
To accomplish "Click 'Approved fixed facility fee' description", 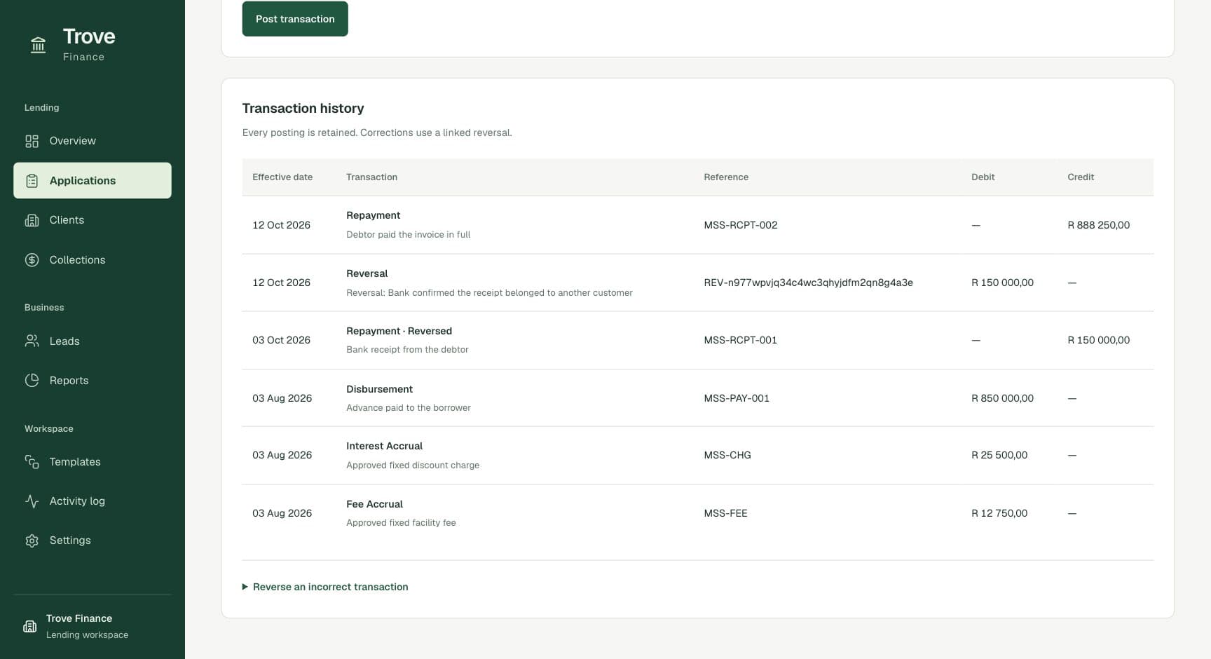I will (401, 523).
